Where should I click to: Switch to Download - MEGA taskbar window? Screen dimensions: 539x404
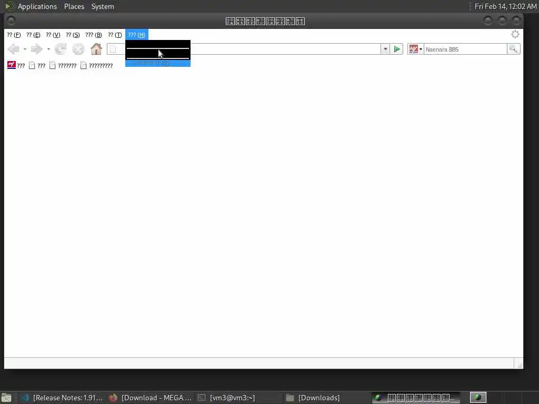click(151, 398)
